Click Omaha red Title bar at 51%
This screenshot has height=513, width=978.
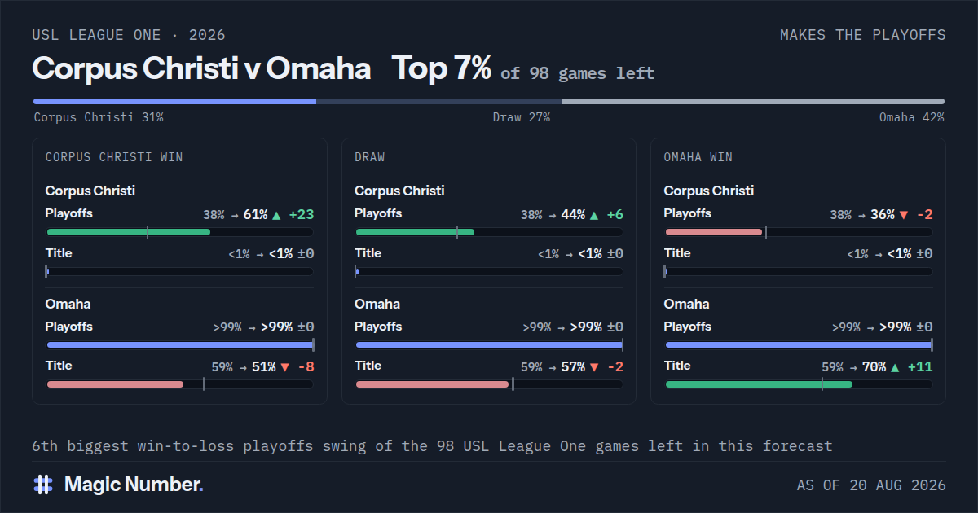tap(115, 384)
